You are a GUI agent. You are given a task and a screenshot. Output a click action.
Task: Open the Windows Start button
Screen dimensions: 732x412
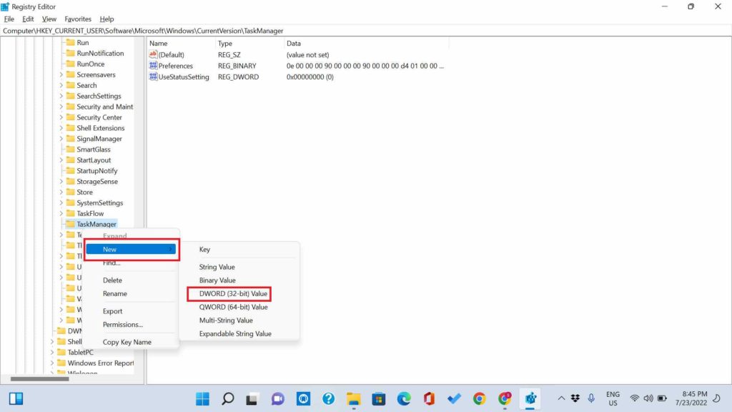(x=202, y=398)
